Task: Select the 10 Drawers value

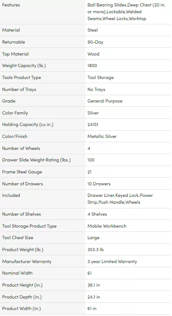Action: tap(99, 184)
